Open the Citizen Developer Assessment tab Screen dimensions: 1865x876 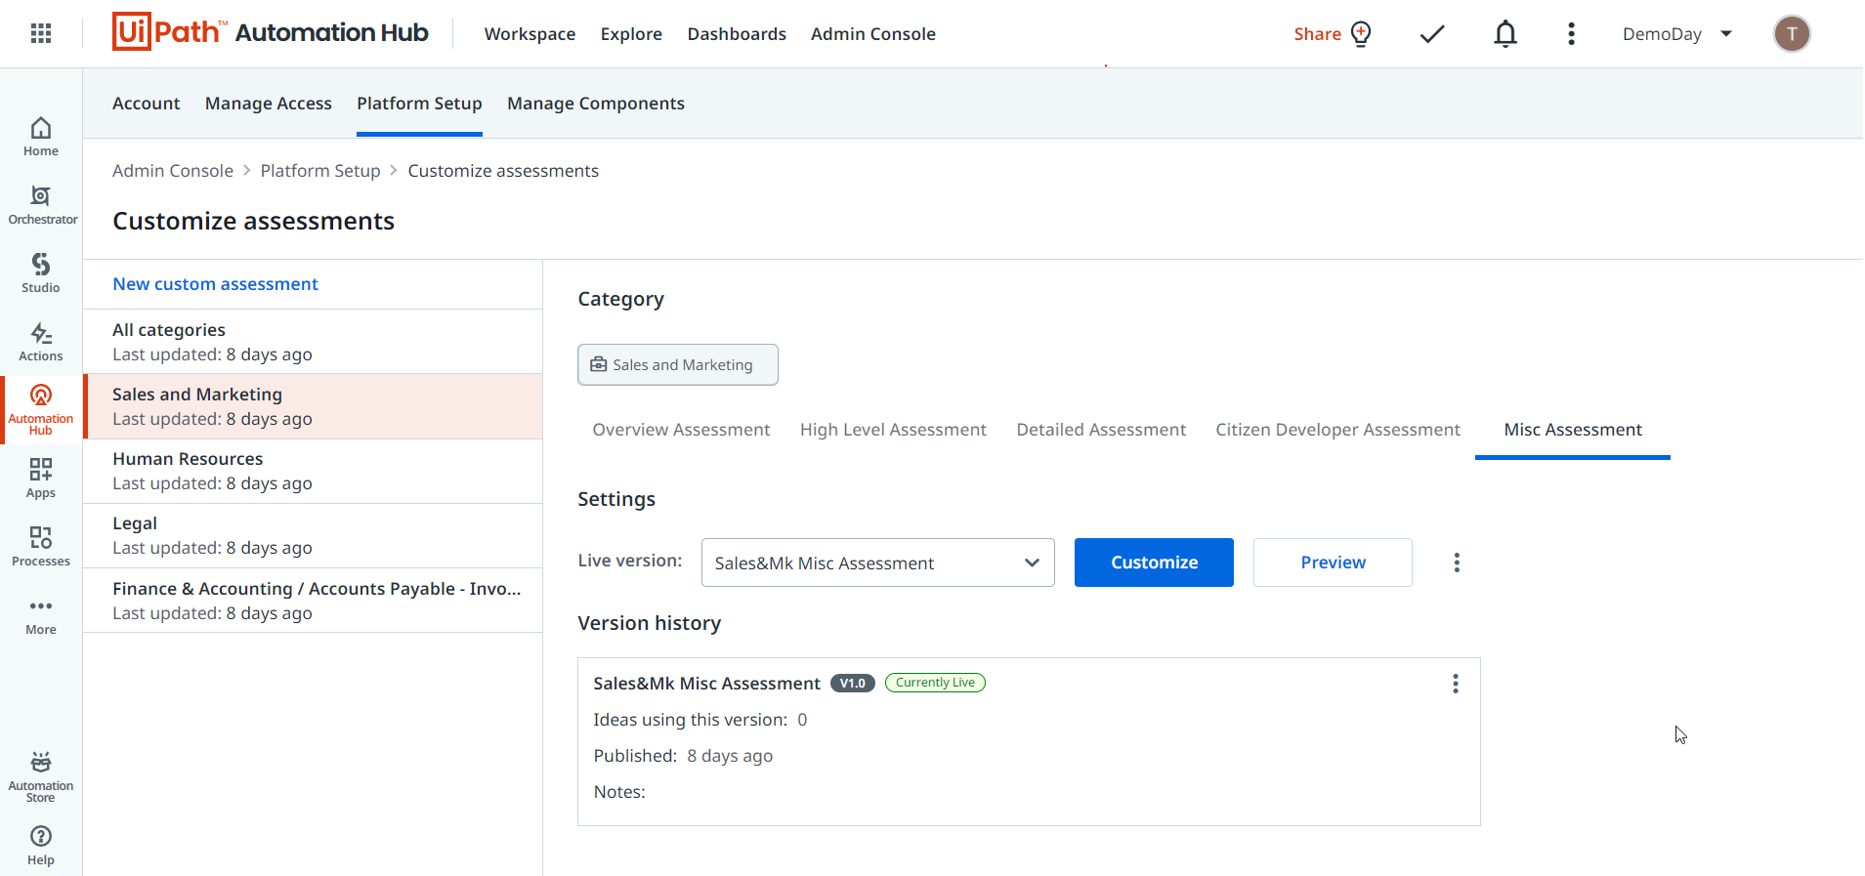(x=1337, y=430)
